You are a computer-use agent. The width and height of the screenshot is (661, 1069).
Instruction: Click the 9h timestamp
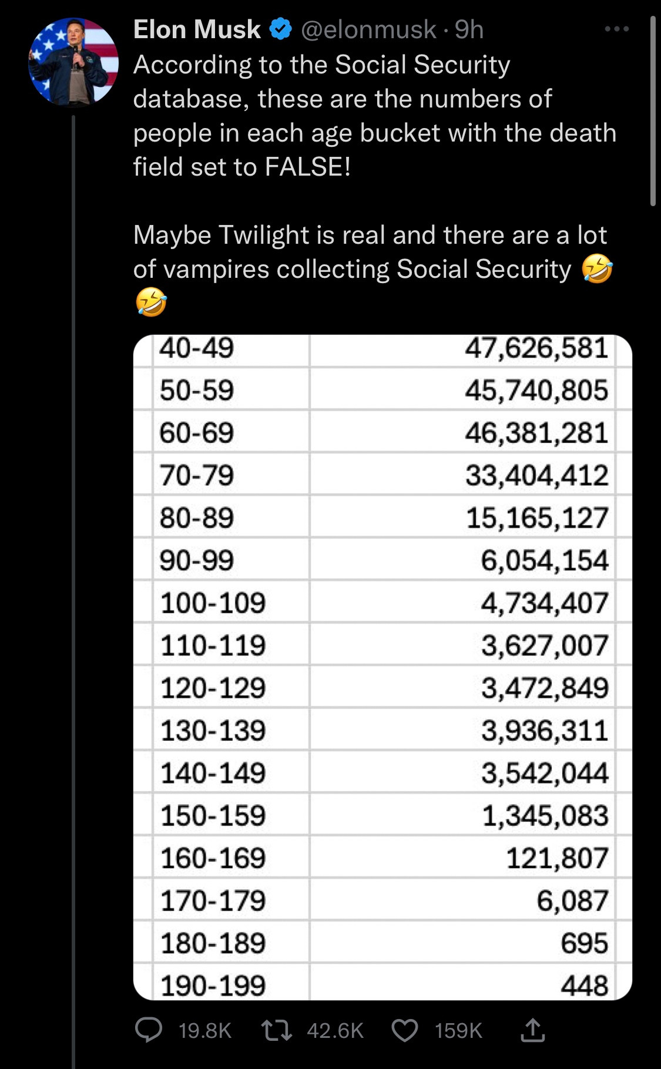[469, 29]
